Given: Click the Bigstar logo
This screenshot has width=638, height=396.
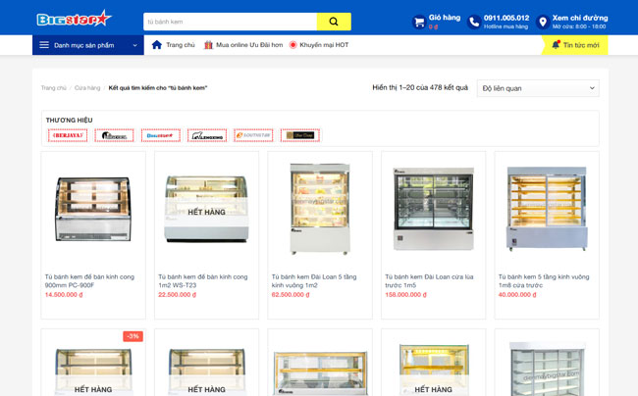Looking at the screenshot, I should point(75,19).
